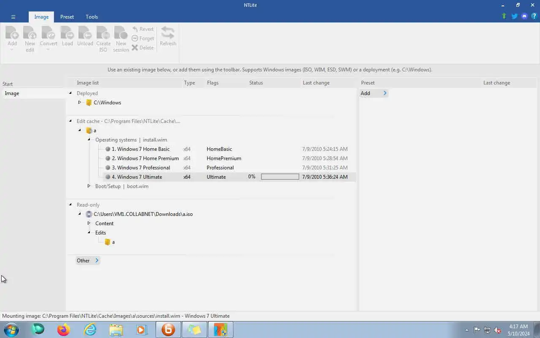Collapse the Deployed group
The image size is (540, 338).
pyautogui.click(x=70, y=93)
